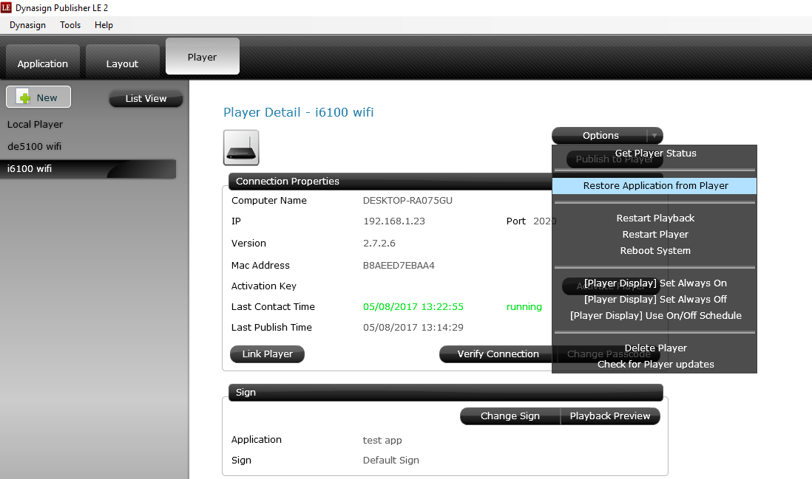
Task: Click the Mac address B8AEED7EBAA4
Action: point(399,266)
